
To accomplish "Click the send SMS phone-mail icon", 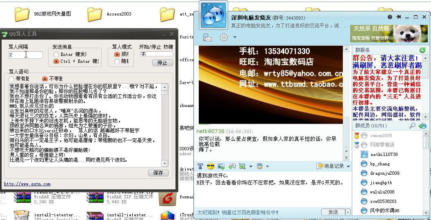I will [207, 37].
